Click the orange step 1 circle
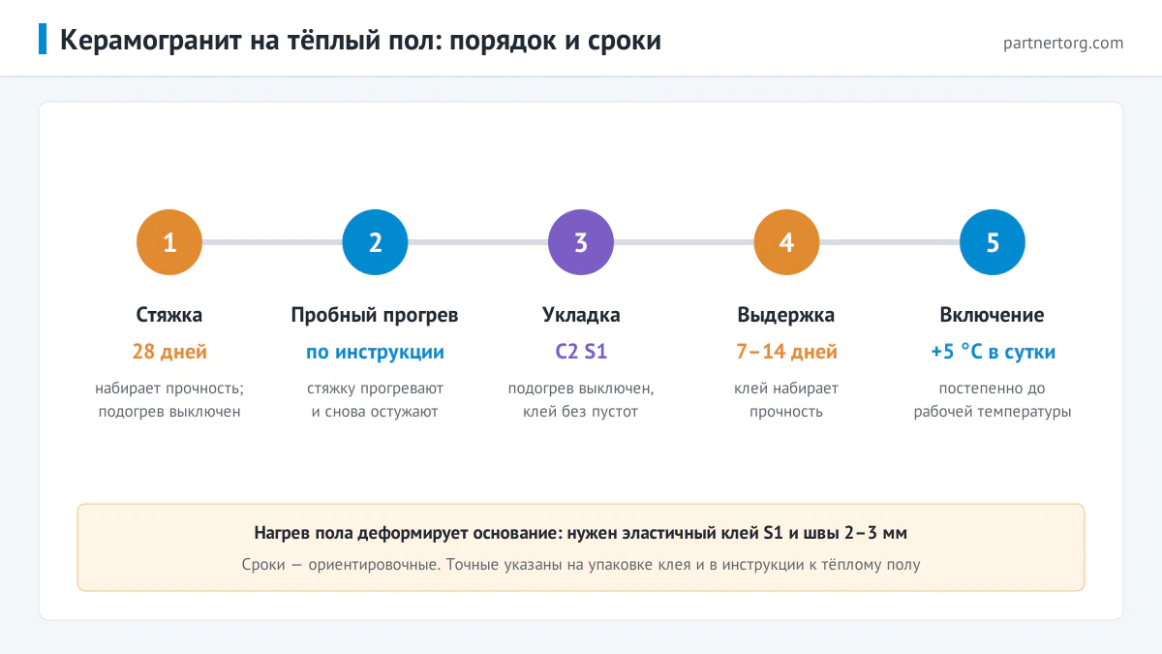This screenshot has height=654, width=1162. [x=169, y=242]
